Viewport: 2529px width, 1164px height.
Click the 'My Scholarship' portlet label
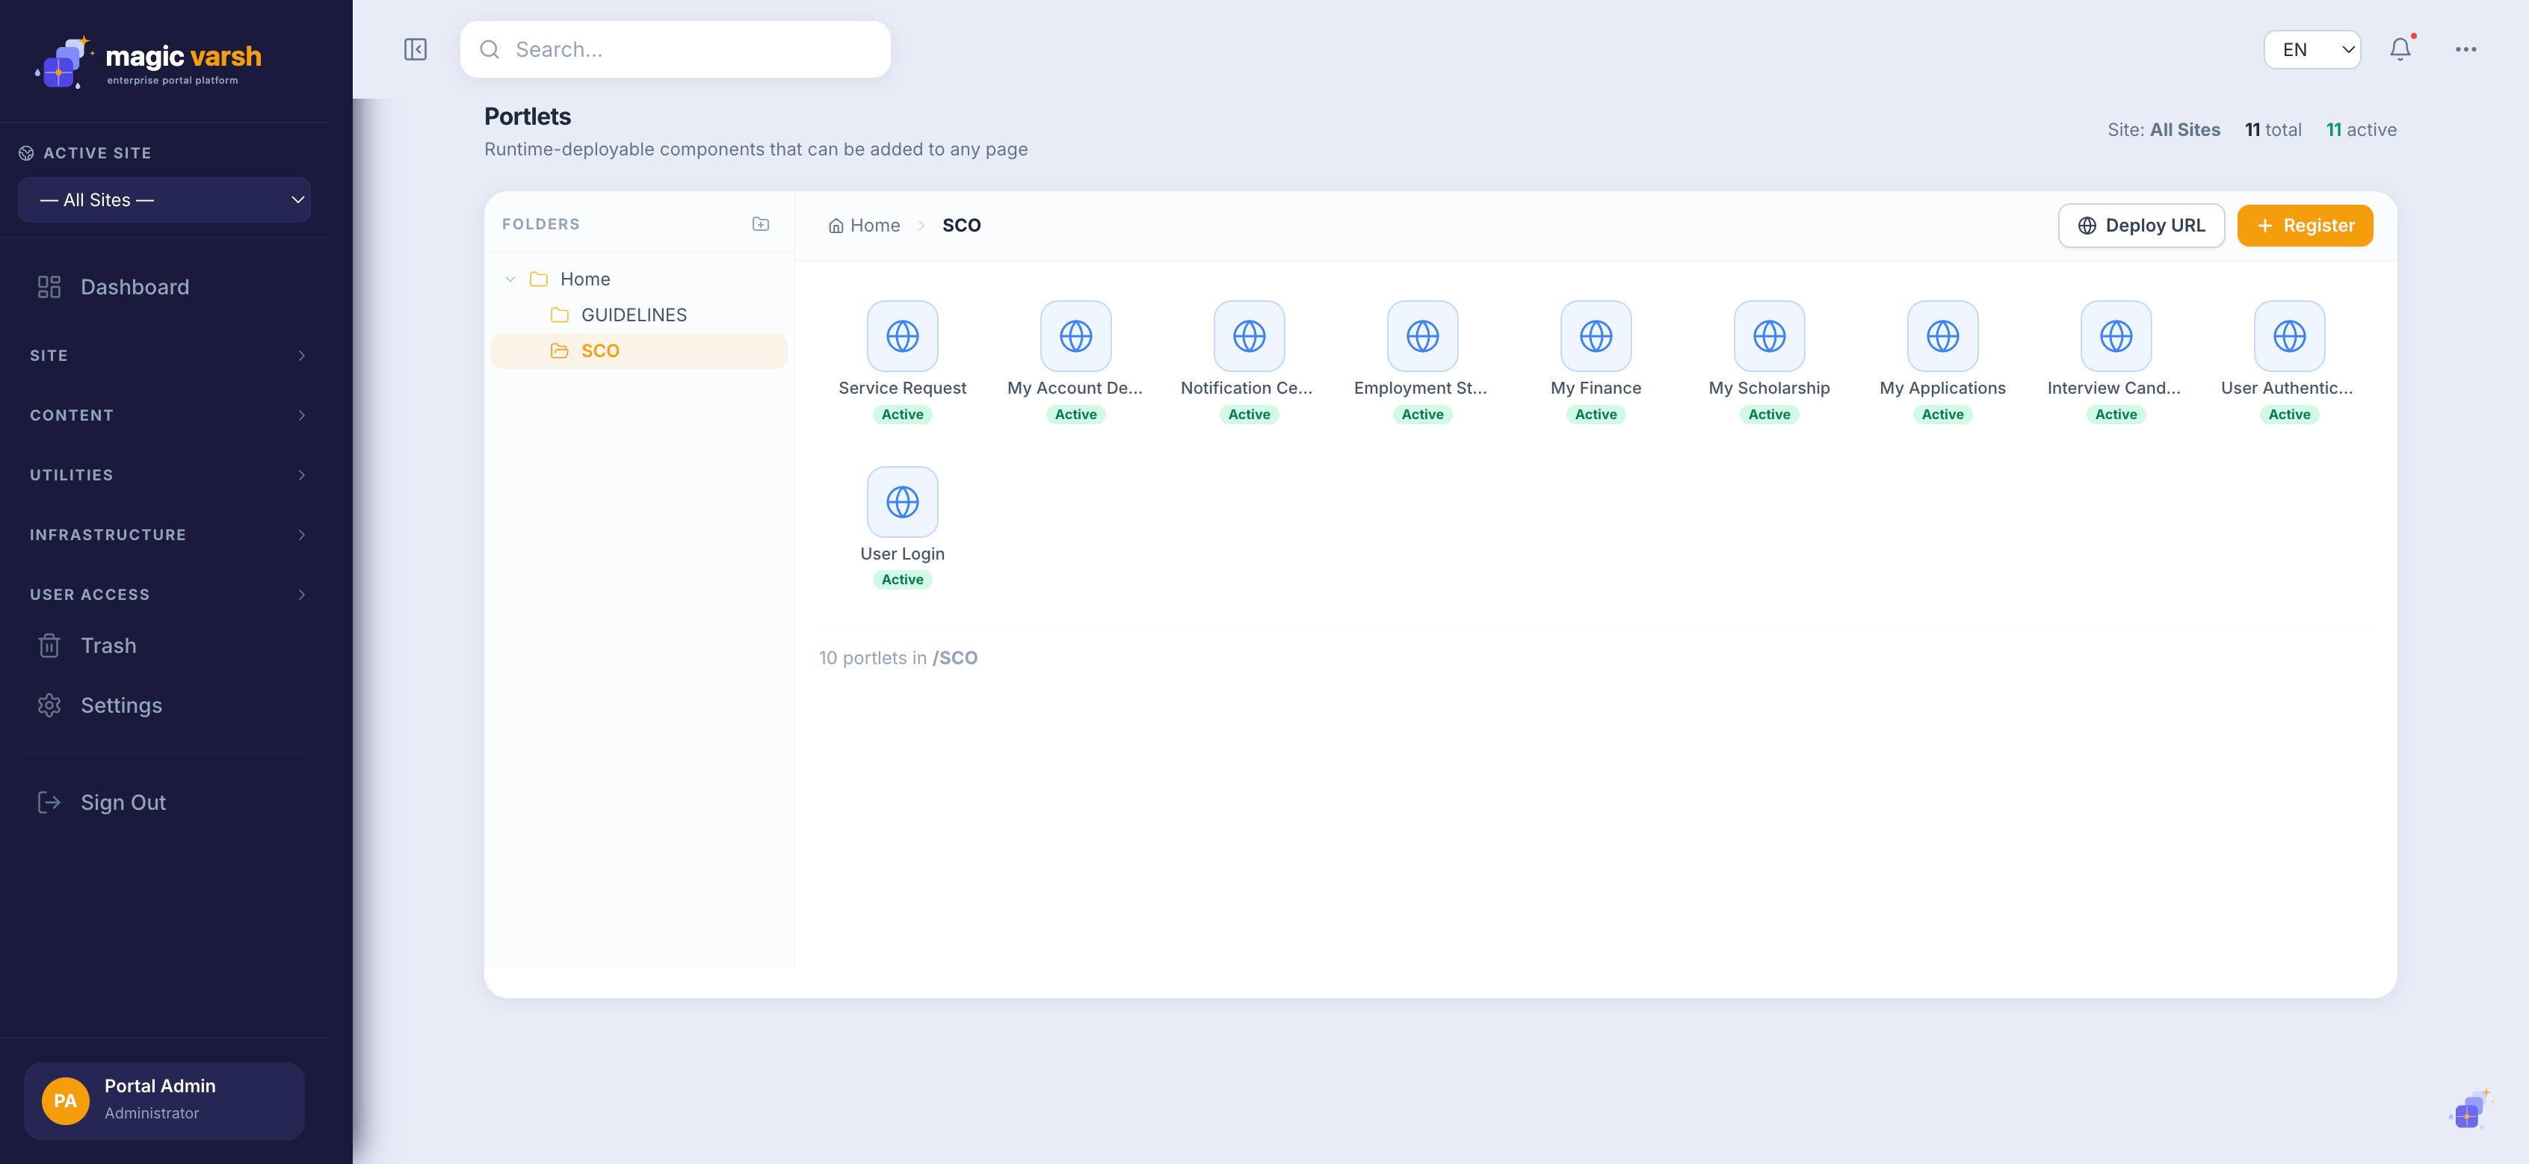(1769, 388)
